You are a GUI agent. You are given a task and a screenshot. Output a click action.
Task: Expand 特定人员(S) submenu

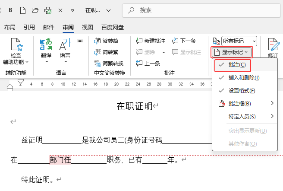coord(245,116)
